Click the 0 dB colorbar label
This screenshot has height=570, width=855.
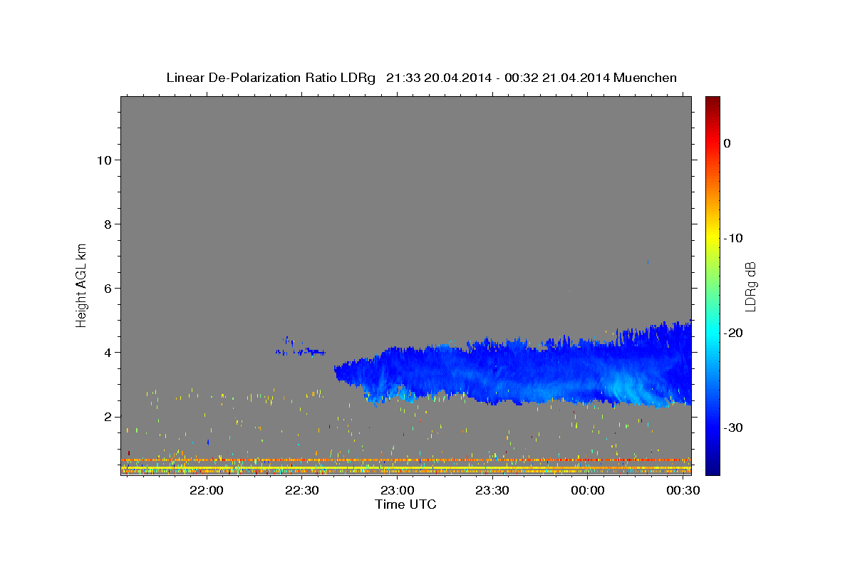(x=727, y=143)
